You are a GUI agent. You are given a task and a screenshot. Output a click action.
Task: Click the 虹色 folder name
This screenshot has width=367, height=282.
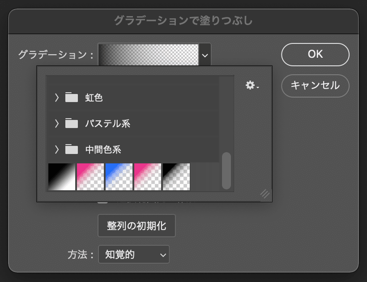[94, 98]
